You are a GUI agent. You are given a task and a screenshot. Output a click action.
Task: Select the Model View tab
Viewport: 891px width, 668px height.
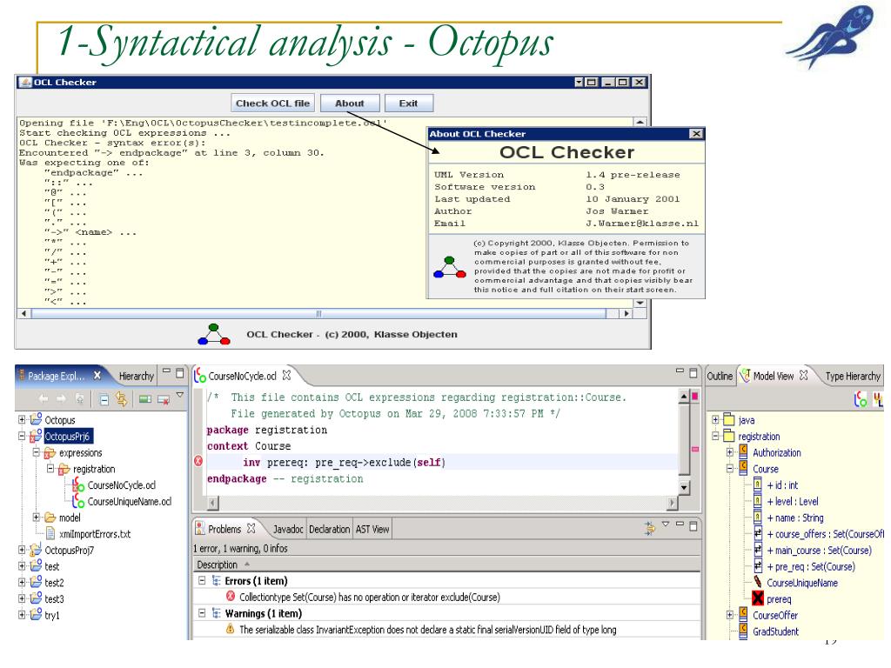coord(773,376)
